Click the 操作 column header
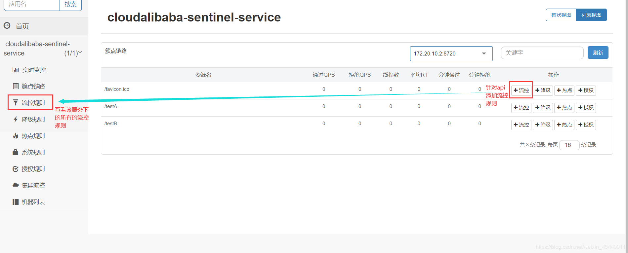628x253 pixels. pos(554,75)
